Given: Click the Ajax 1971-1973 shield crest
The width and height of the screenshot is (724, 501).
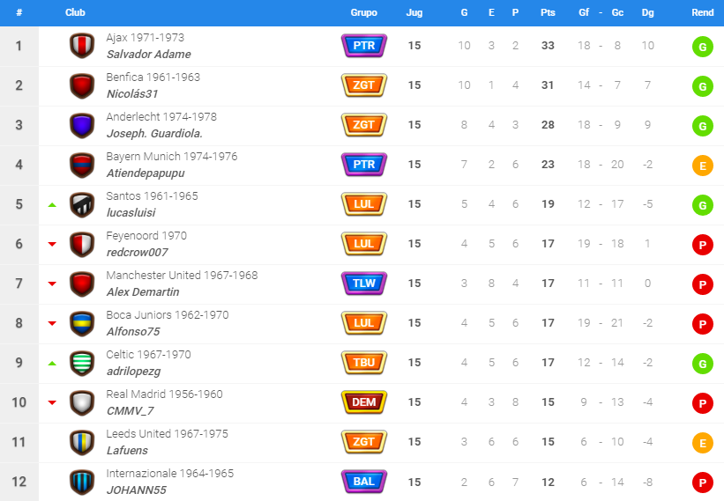Looking at the screenshot, I should click(82, 46).
